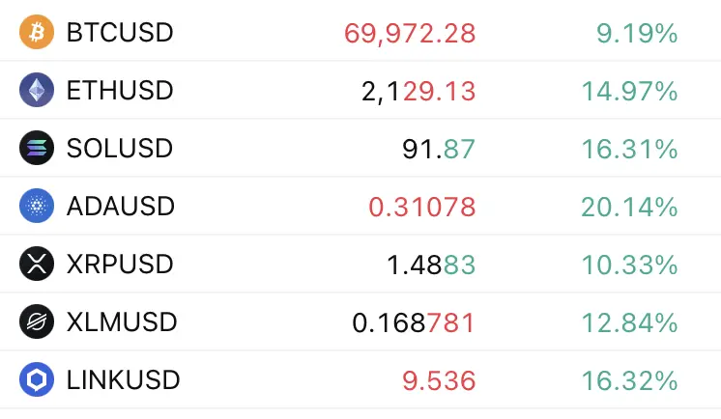Select the ADAUSD symbol name
The width and height of the screenshot is (721, 419).
point(121,207)
